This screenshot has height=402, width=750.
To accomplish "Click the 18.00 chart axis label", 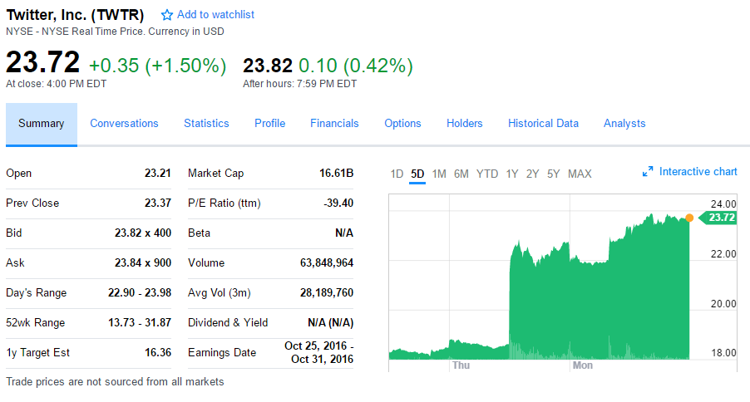I will pyautogui.click(x=723, y=353).
